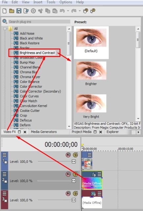This screenshot has width=143, height=211.
Task: Click the track 2 Level slider handle
Action: 74,181
